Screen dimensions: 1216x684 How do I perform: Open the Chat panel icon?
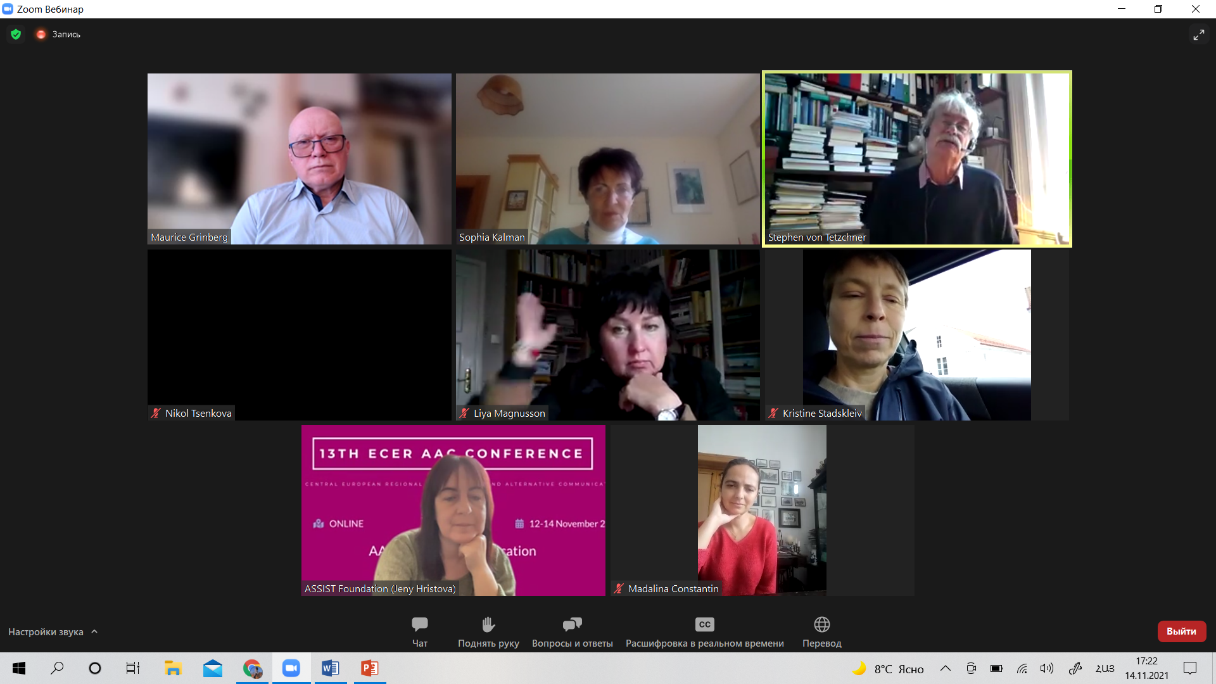[419, 624]
